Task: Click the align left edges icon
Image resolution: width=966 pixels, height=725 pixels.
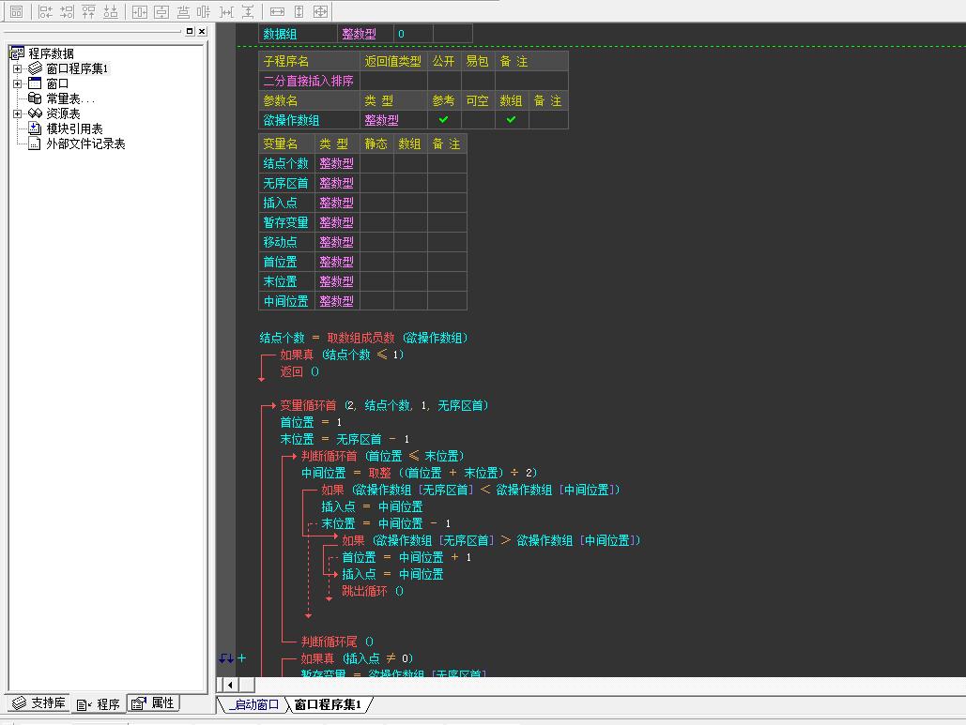Action: (x=46, y=11)
